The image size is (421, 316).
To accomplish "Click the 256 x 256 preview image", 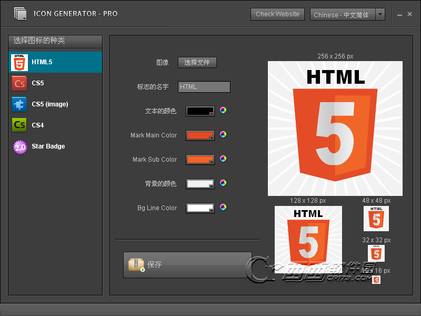I will 335,129.
